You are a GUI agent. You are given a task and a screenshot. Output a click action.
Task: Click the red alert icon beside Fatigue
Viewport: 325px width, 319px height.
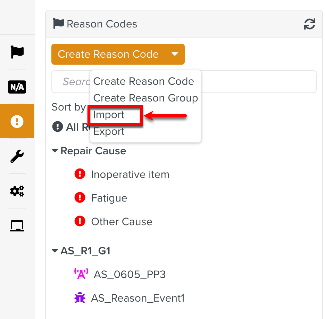[x=80, y=198]
